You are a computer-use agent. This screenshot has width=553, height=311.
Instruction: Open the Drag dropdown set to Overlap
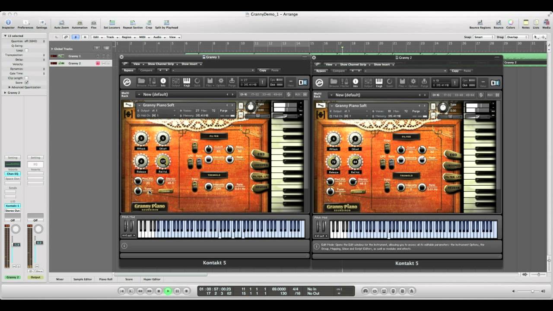pyautogui.click(x=517, y=37)
